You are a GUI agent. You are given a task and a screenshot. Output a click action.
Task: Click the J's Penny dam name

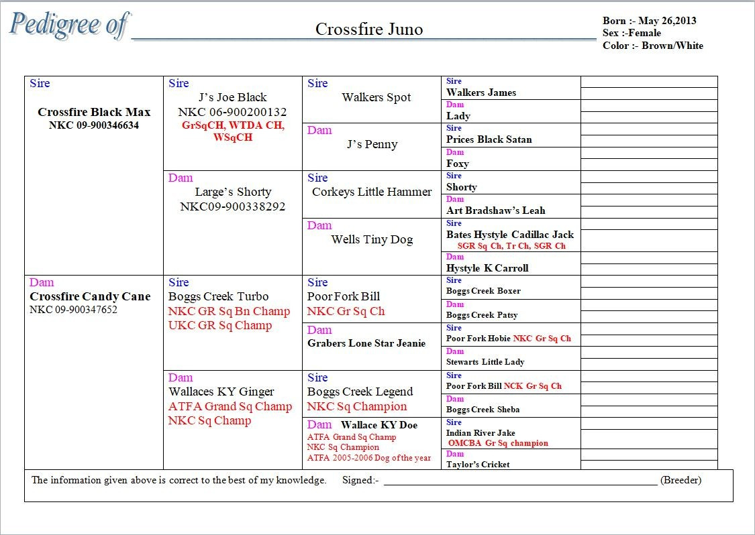[372, 144]
